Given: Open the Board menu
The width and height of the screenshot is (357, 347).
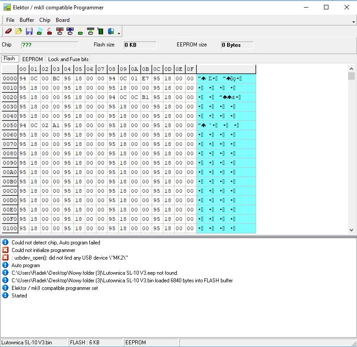Looking at the screenshot, I should coord(62,20).
